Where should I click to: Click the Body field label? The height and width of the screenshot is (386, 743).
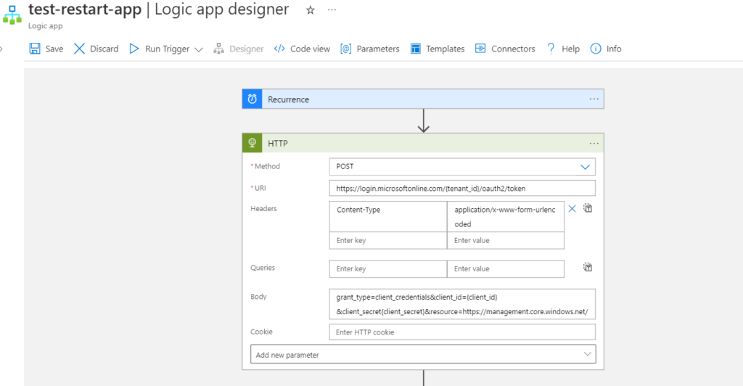(258, 297)
